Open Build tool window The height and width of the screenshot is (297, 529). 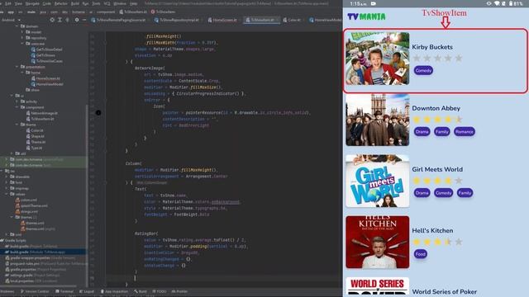coord(141,291)
